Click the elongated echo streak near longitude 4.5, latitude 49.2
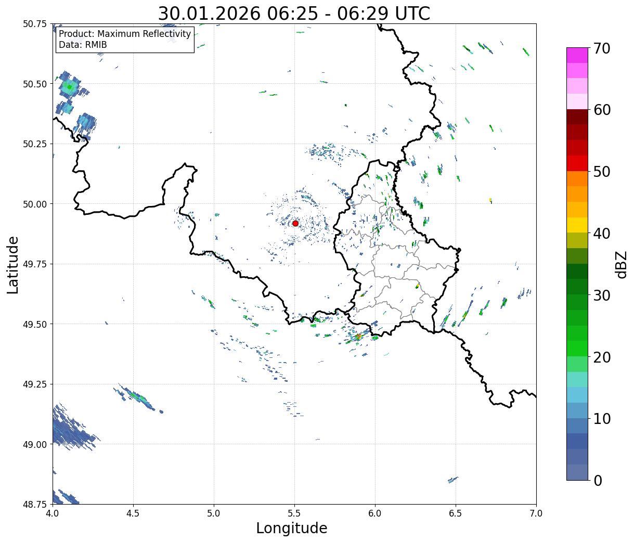The image size is (634, 541). 137,397
